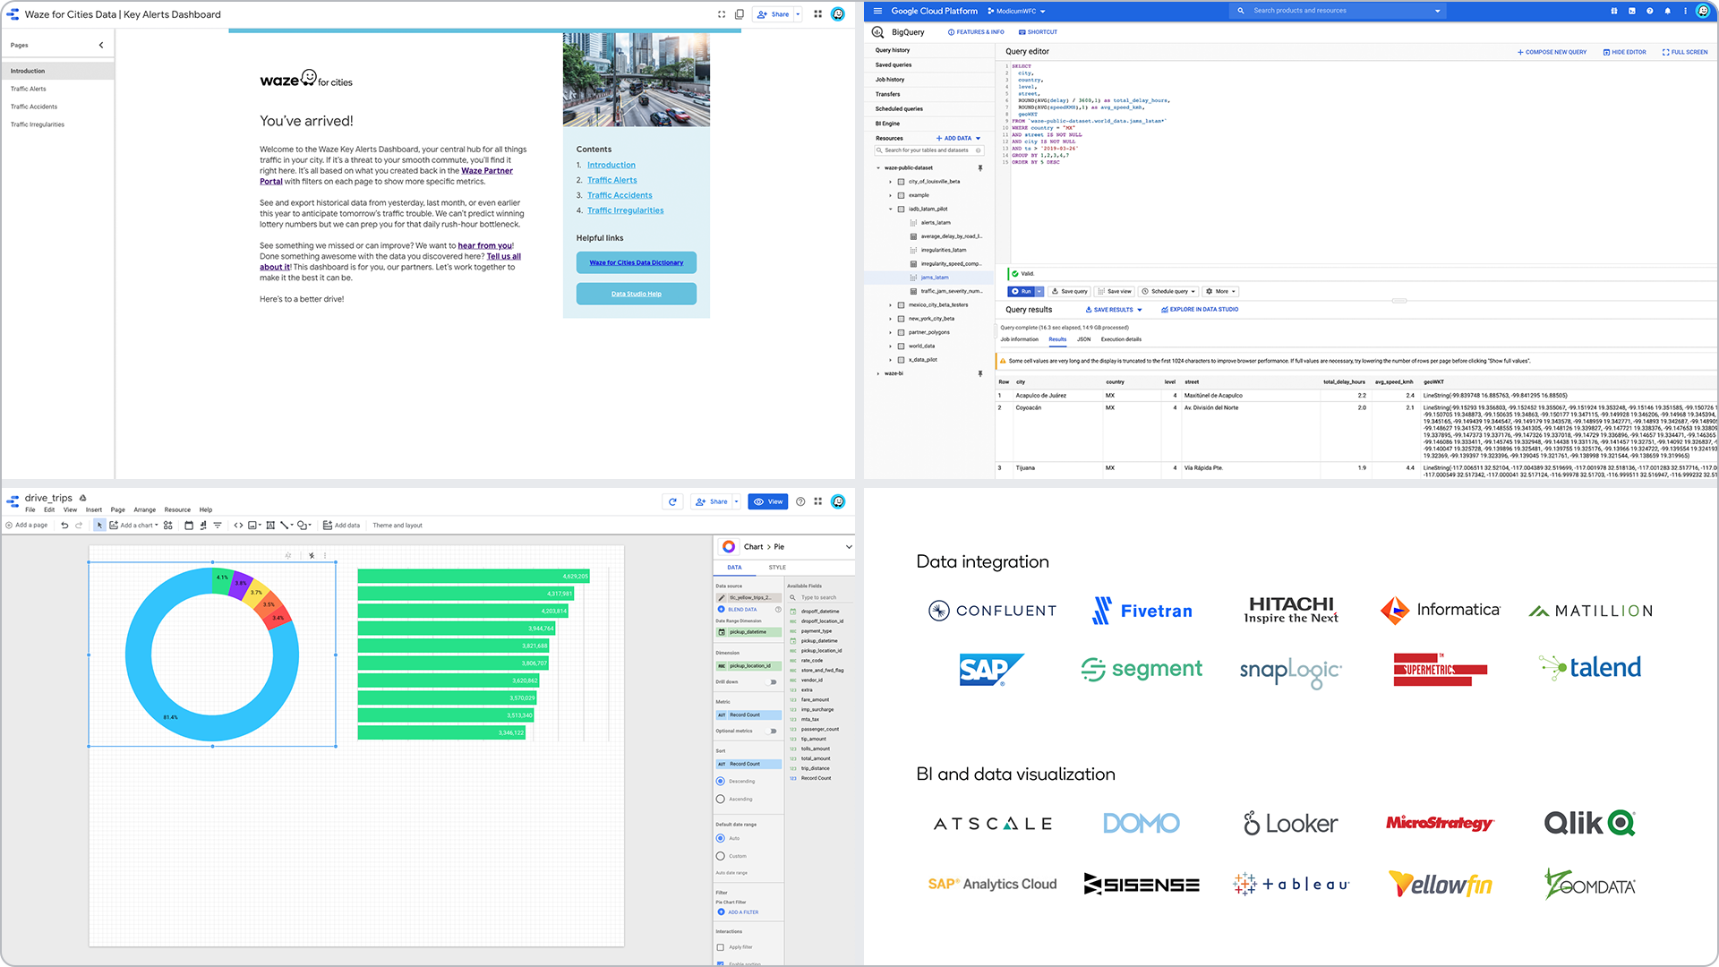Select the arrow selection mode tool
Viewport: 1719px width, 967px height.
(x=99, y=526)
